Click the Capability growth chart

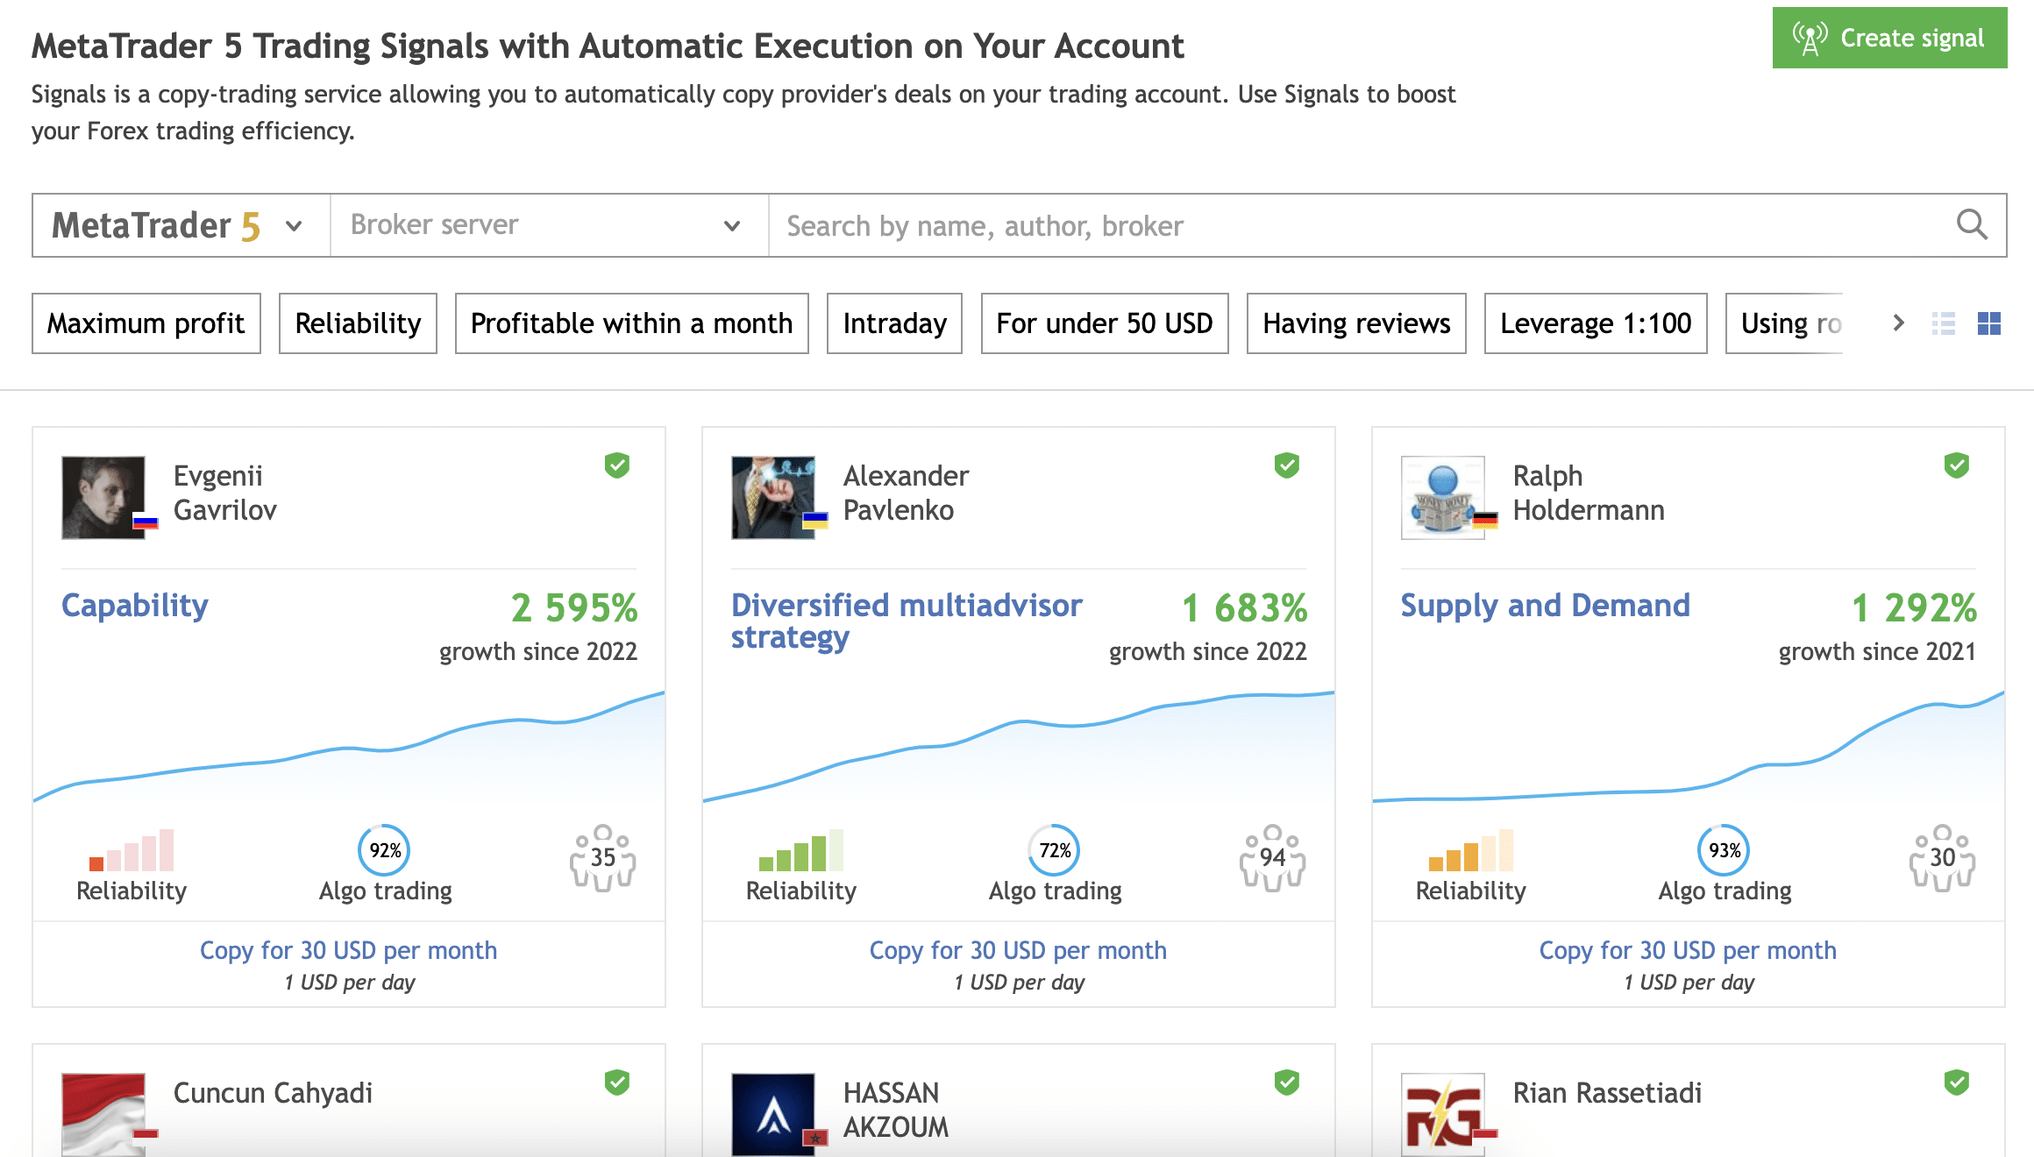(349, 745)
